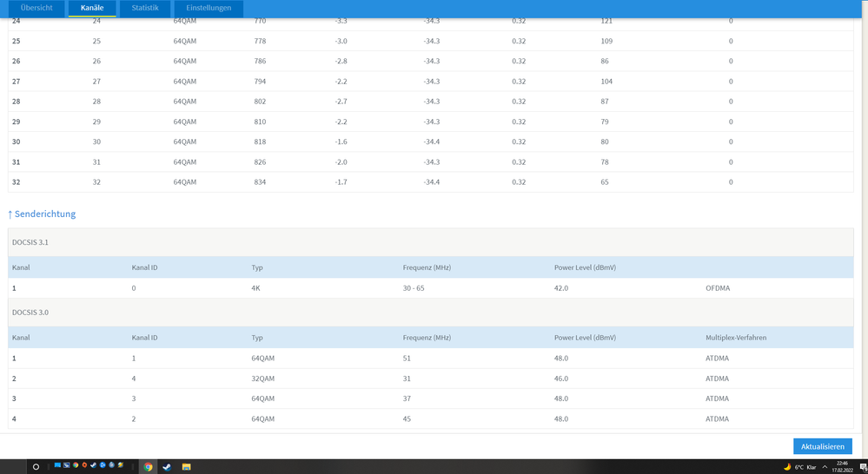868x474 pixels.
Task: Click the OFDMA cell in DOCSIS 3.1 row
Action: (718, 288)
